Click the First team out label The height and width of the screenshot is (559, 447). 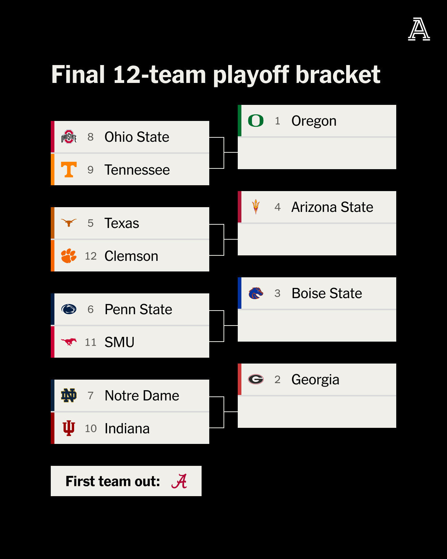tap(113, 481)
